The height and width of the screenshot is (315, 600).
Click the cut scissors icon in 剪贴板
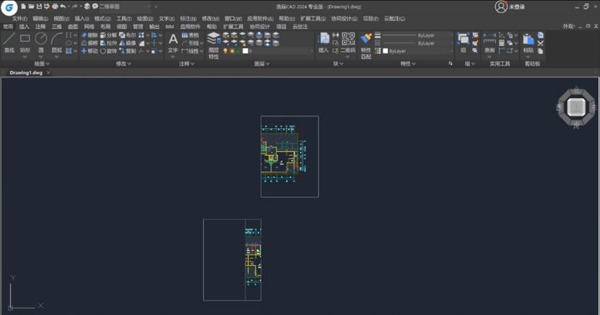tap(540, 43)
